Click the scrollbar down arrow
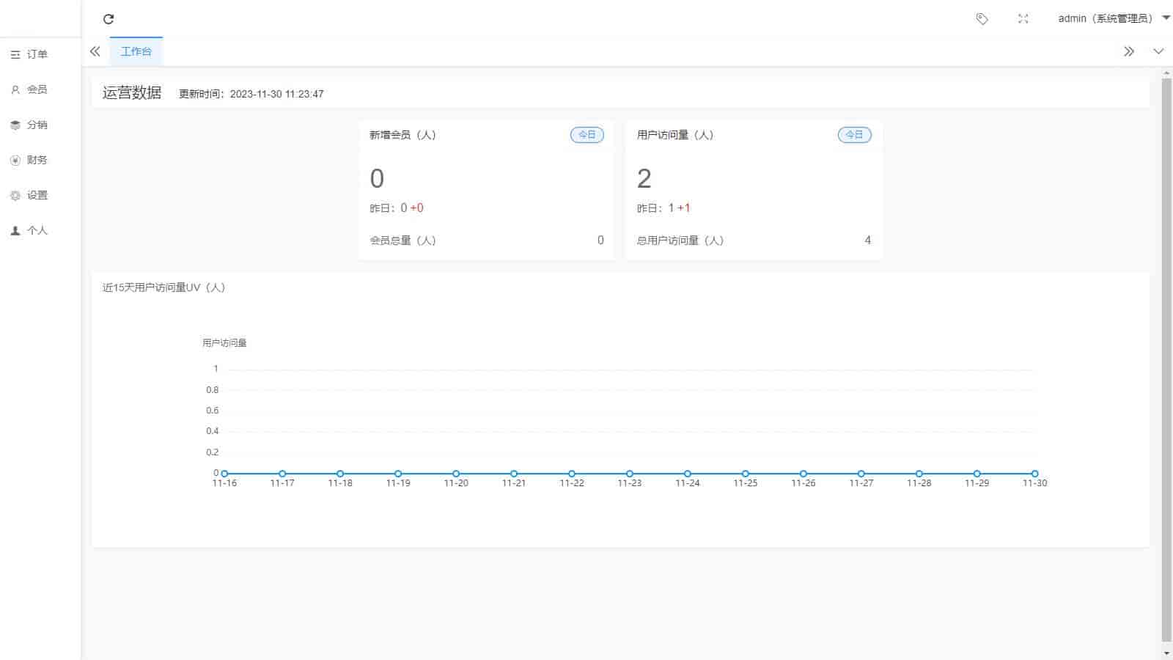 point(1166,653)
